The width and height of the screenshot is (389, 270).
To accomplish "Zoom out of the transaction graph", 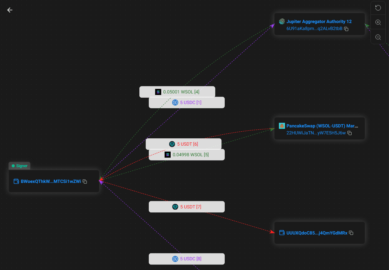I will point(378,37).
